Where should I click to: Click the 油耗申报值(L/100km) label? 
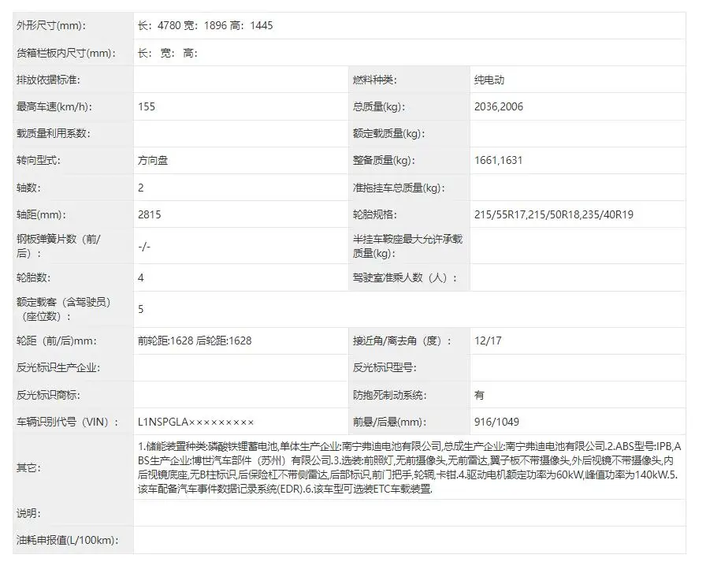[x=66, y=540]
